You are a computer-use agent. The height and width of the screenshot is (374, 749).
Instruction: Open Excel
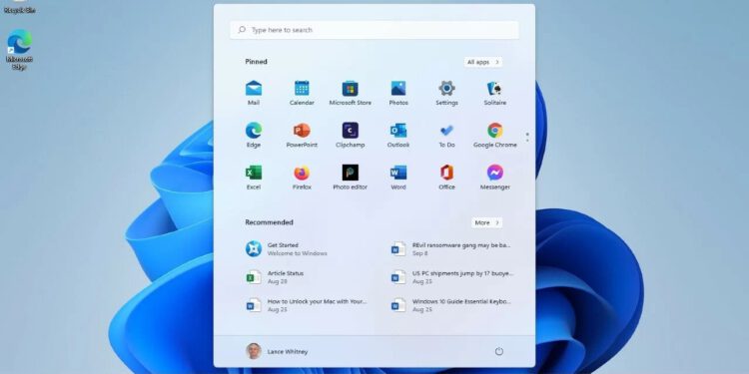coord(254,178)
